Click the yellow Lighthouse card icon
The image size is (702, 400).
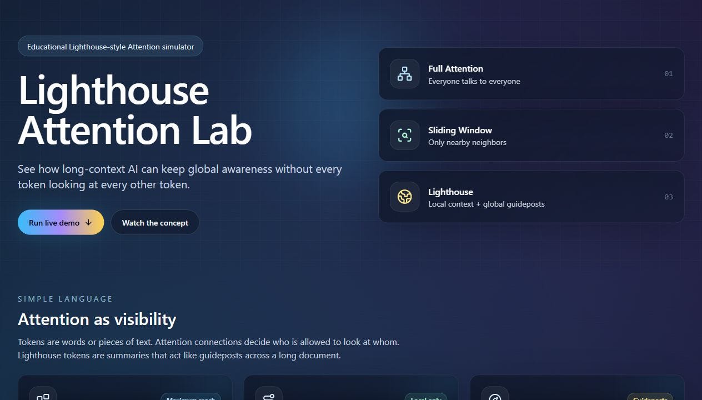pyautogui.click(x=404, y=197)
